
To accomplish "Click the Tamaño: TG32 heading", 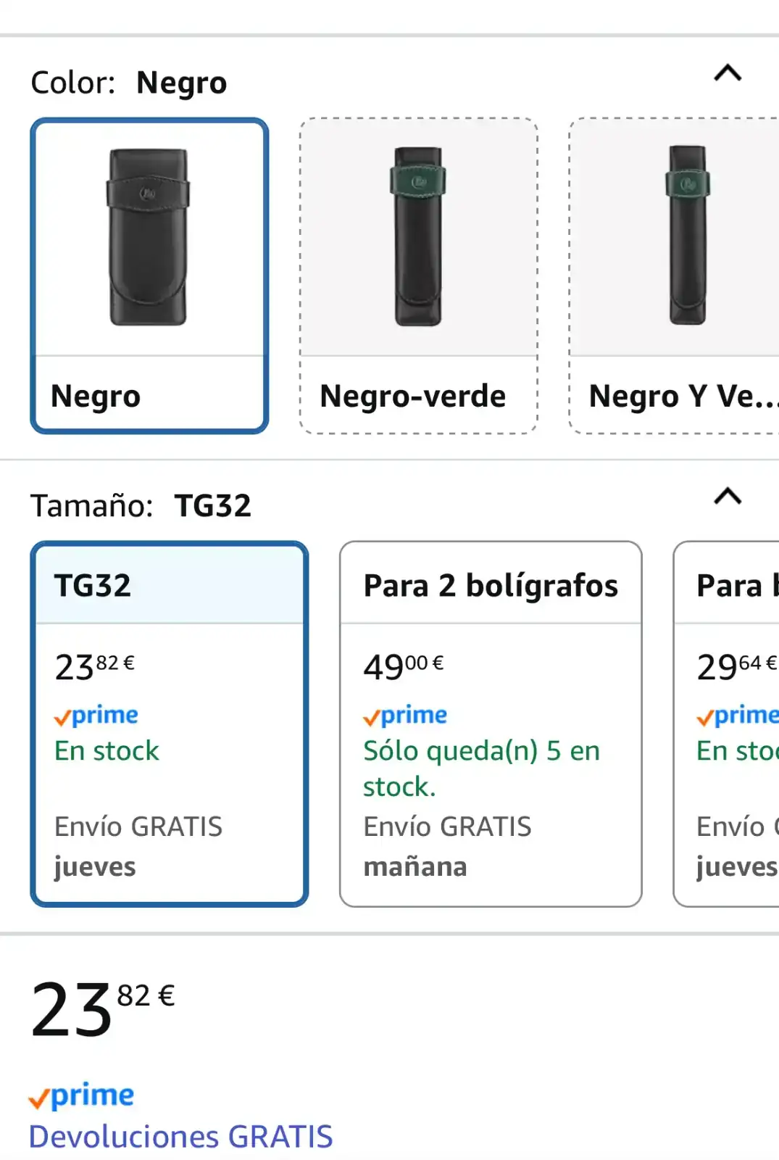I will pos(141,505).
